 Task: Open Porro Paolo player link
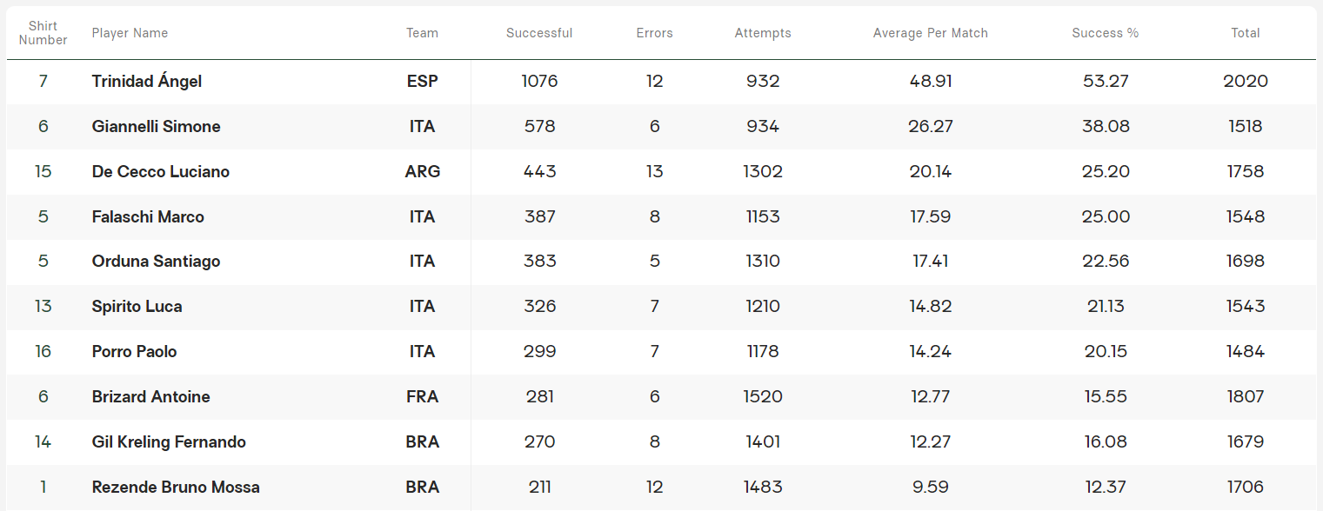[134, 352]
